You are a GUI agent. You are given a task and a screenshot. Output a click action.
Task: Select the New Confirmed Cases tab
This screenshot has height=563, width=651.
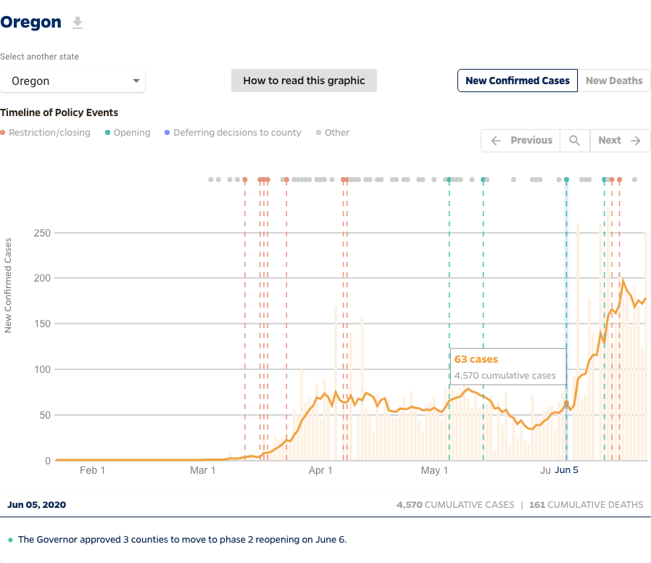517,81
